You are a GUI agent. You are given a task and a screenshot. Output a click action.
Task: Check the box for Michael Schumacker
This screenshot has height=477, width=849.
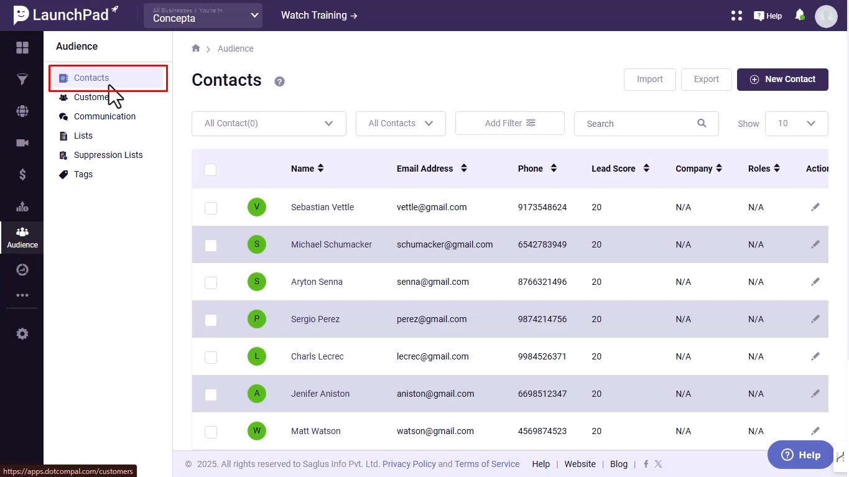point(211,245)
